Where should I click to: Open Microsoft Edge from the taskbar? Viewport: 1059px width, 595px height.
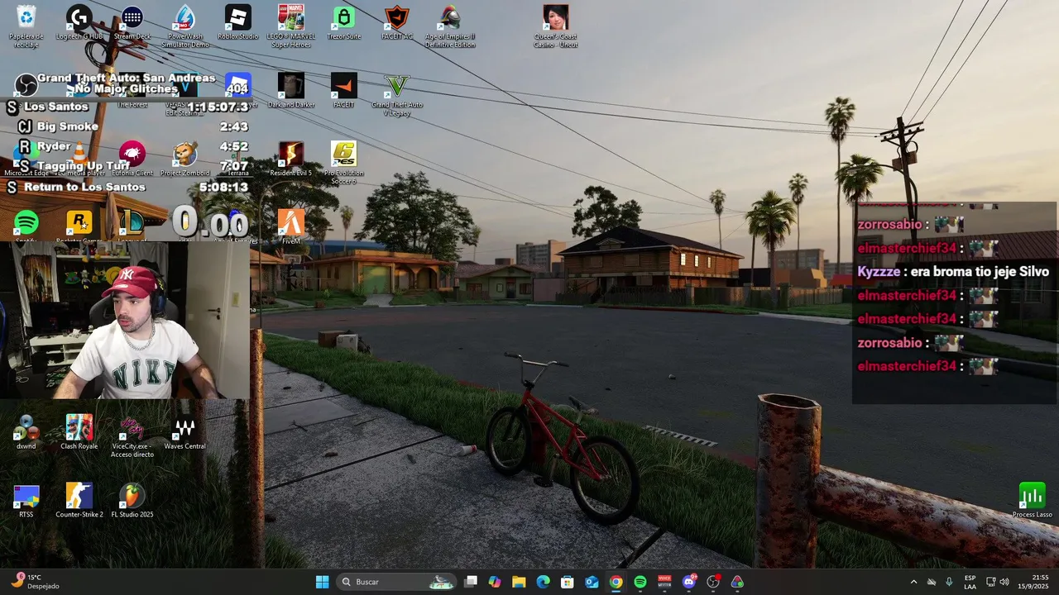point(543,582)
